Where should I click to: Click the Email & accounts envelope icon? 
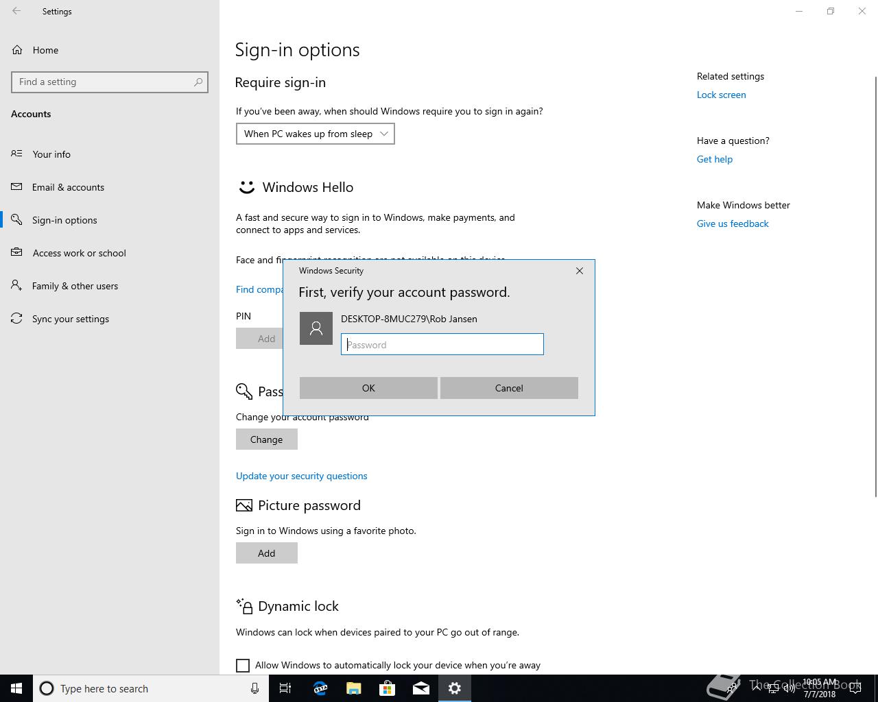click(x=16, y=186)
